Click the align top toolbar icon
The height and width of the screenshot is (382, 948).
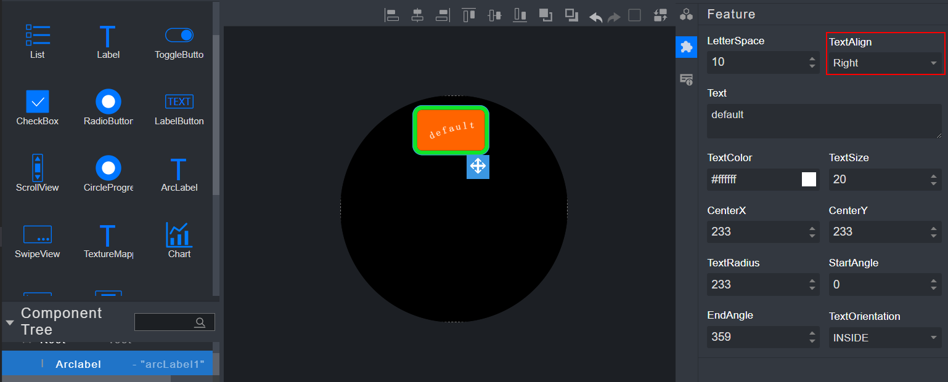click(x=469, y=15)
